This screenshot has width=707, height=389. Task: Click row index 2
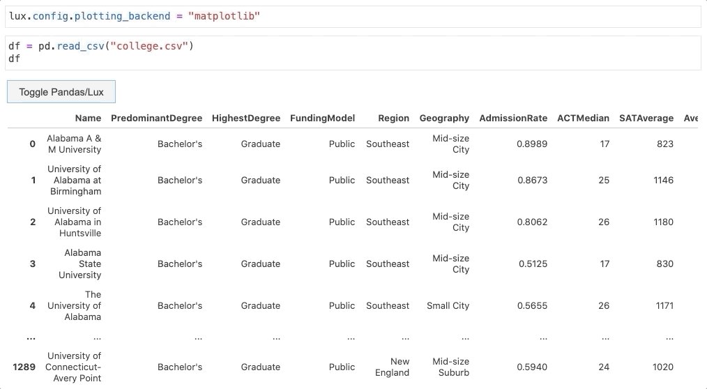(x=33, y=222)
